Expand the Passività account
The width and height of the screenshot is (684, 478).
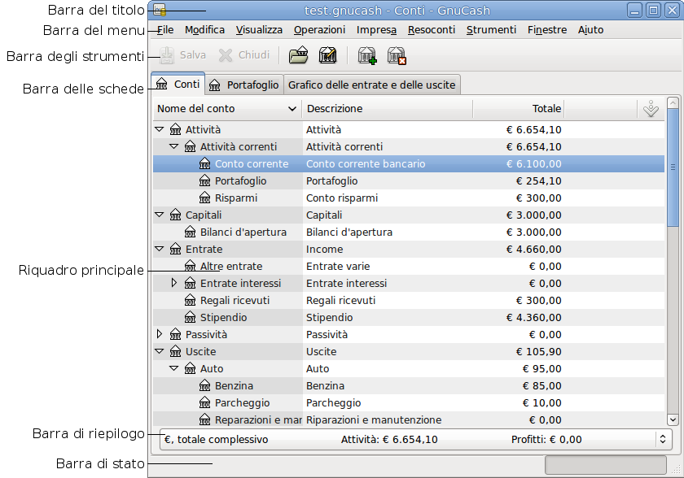pyautogui.click(x=160, y=334)
